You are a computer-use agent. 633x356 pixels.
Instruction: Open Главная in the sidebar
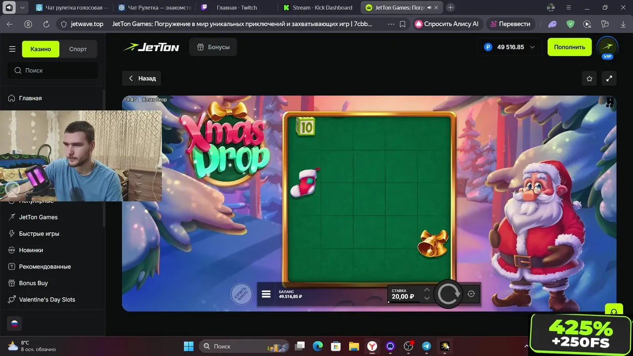pyautogui.click(x=30, y=98)
